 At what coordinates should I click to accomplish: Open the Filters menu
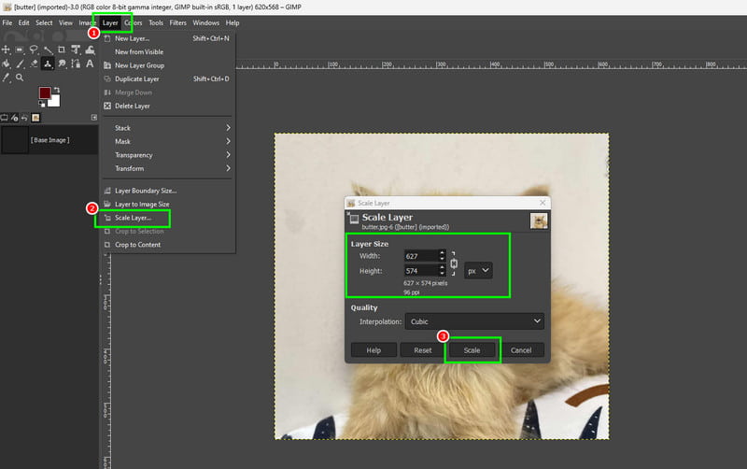pos(177,22)
